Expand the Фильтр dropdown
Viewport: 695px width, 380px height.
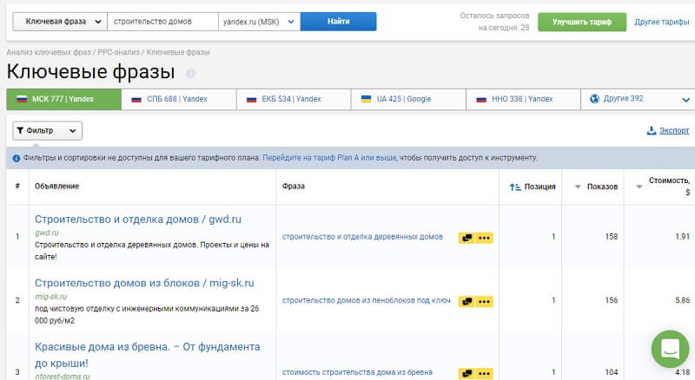click(48, 131)
